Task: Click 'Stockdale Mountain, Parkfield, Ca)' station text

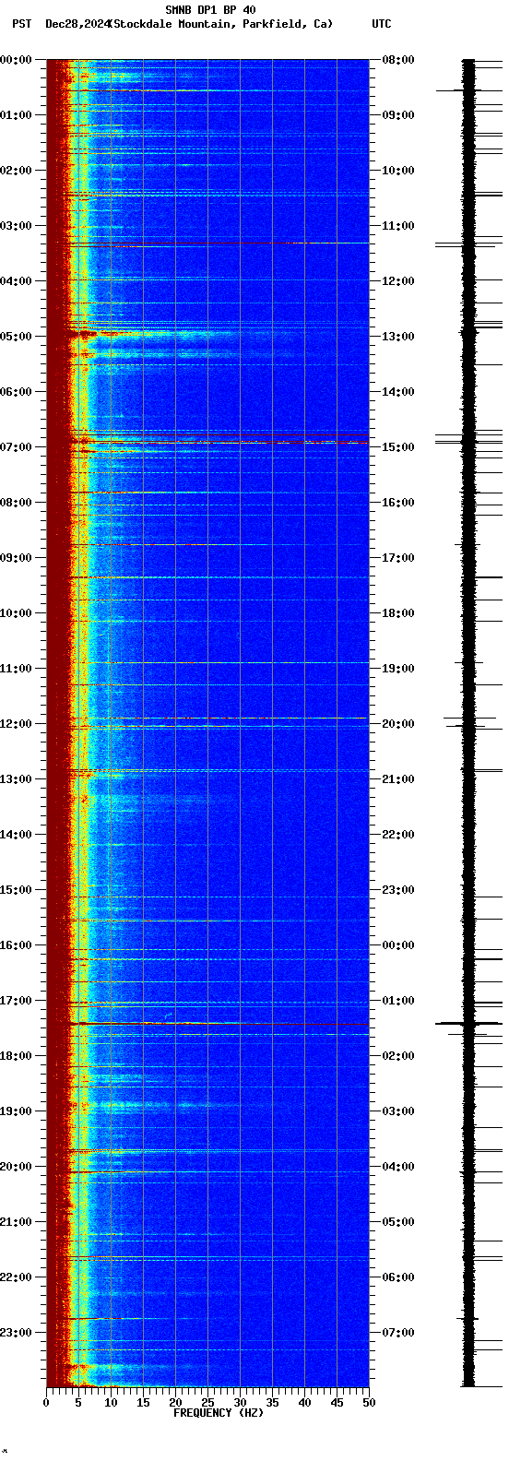Action: [x=221, y=24]
